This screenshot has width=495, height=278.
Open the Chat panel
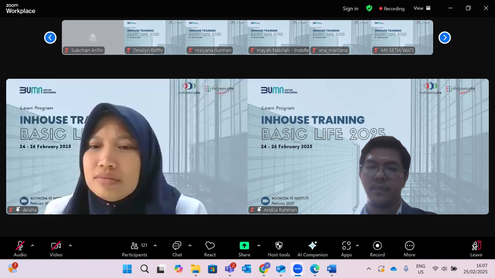(177, 249)
